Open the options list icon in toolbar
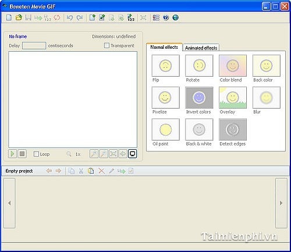Screen dimensions: 291x252 (156, 17)
